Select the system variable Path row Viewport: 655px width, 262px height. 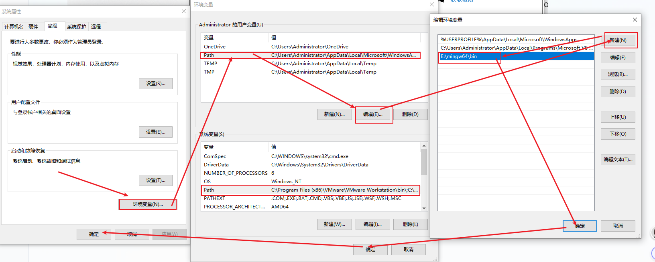pyautogui.click(x=310, y=190)
